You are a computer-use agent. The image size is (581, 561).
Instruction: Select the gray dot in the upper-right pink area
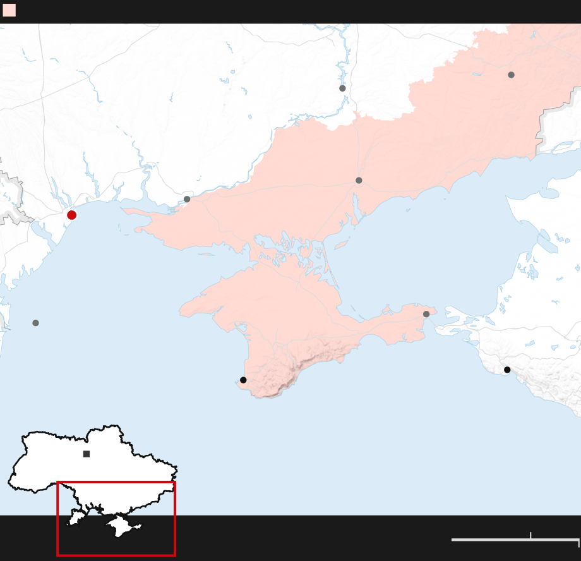point(511,75)
